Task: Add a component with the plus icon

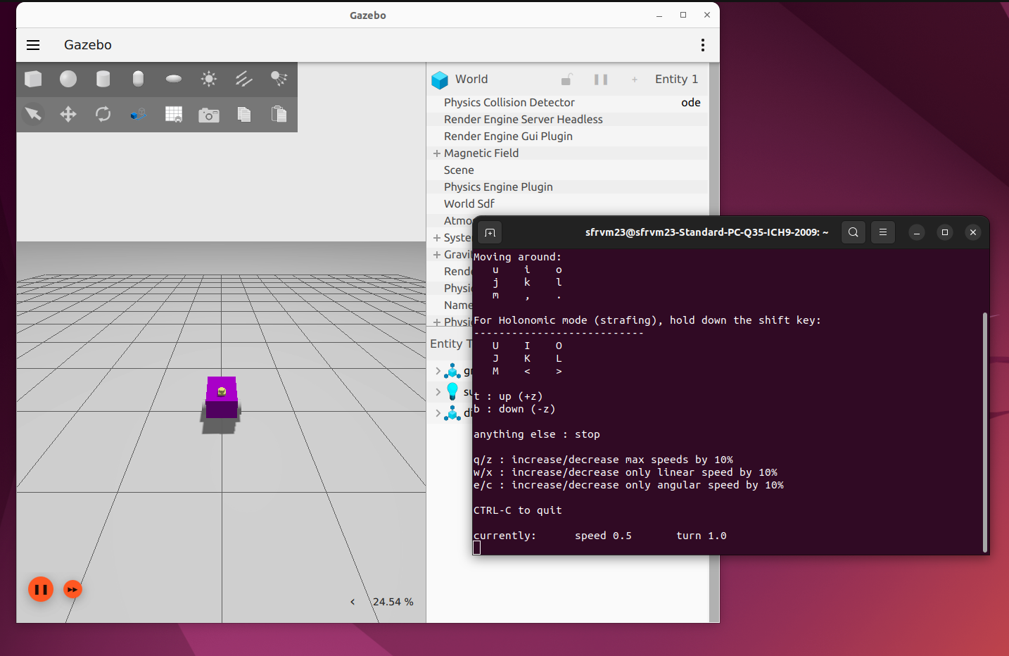Action: point(635,80)
